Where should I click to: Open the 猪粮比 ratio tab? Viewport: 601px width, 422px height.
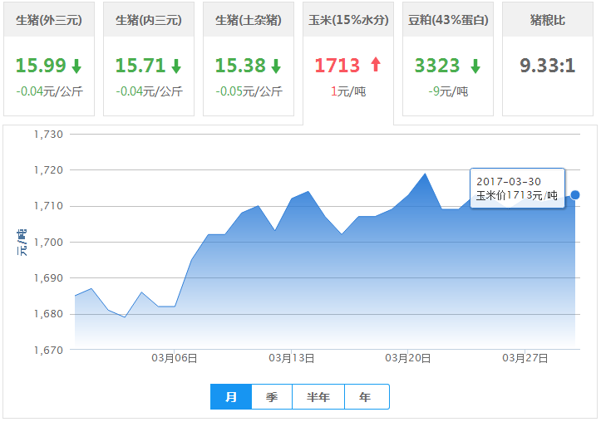pos(548,59)
